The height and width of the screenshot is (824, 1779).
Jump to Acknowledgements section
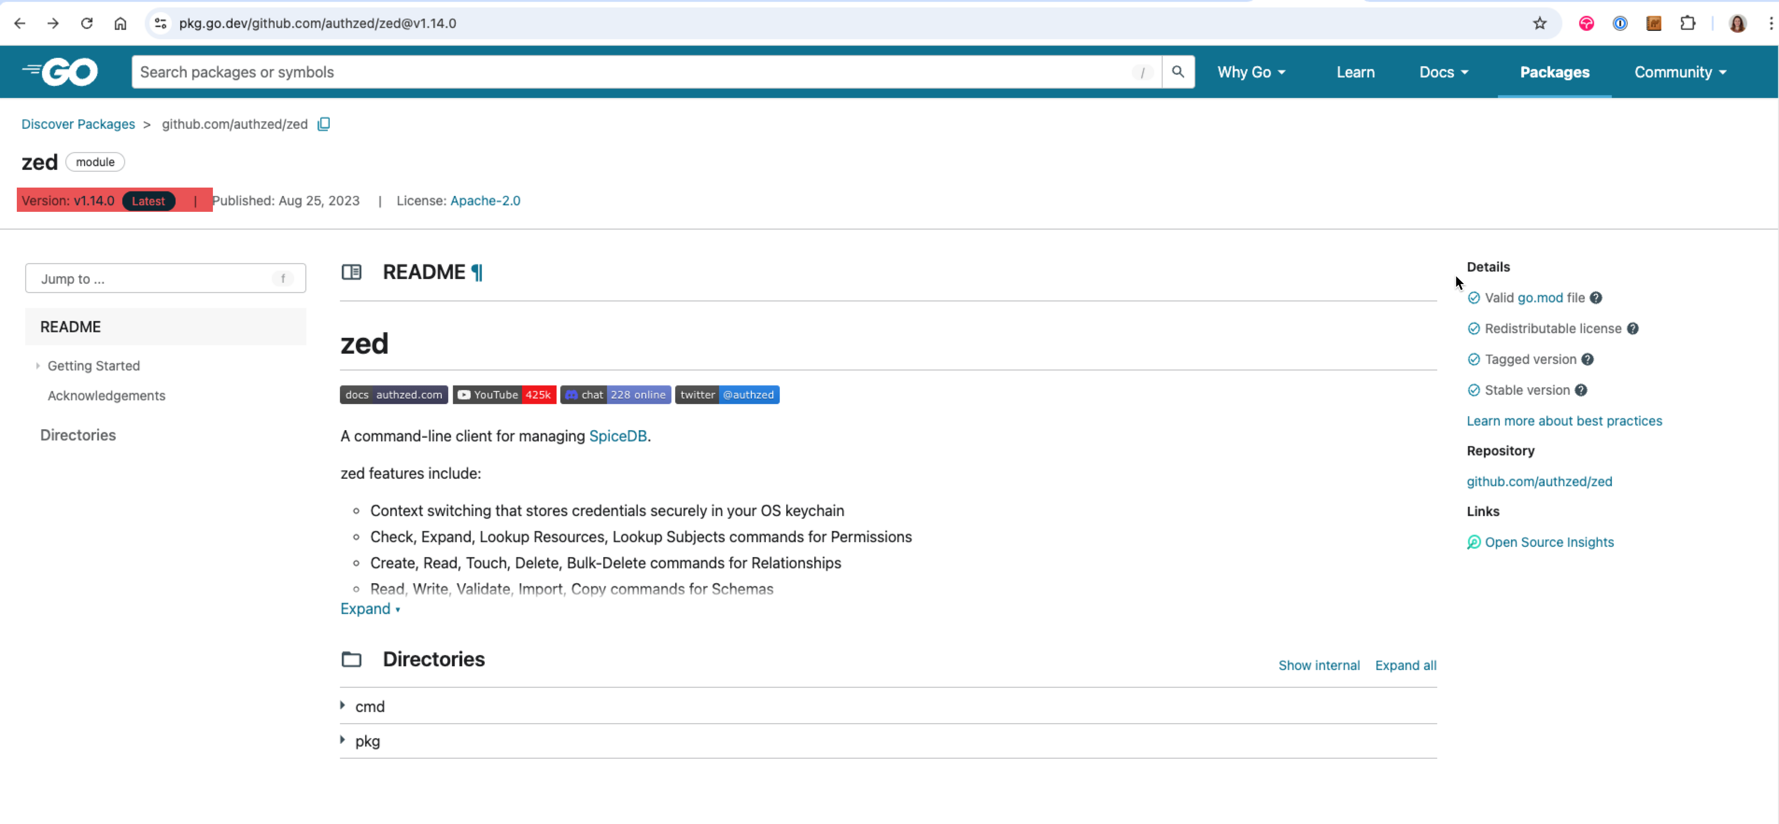(106, 396)
